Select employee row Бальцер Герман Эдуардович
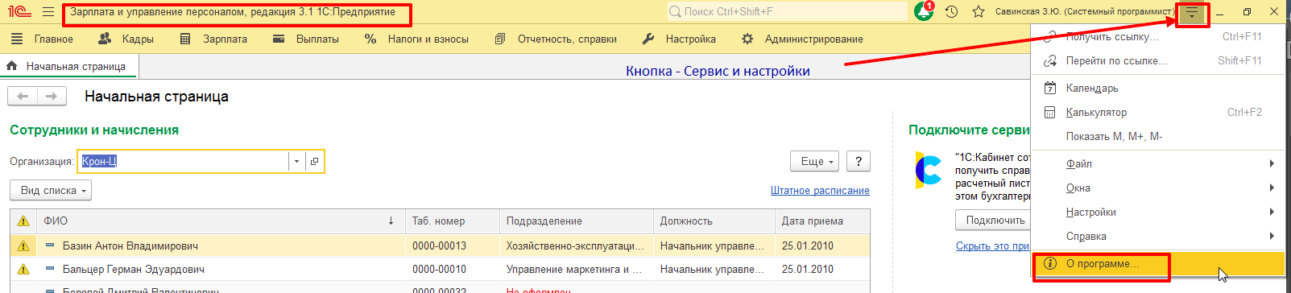The height and width of the screenshot is (293, 1291). tap(440, 269)
